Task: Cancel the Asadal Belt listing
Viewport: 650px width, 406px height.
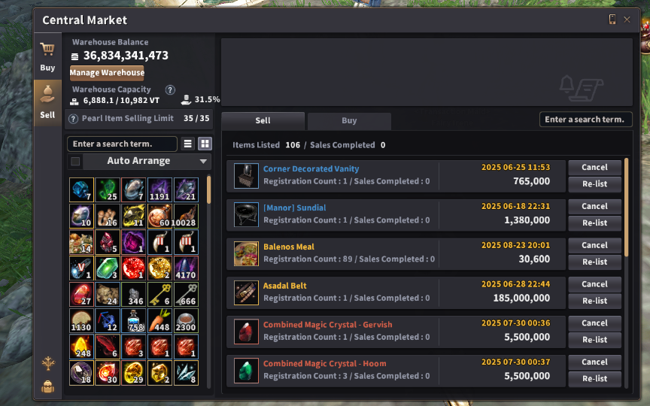Action: tap(594, 284)
